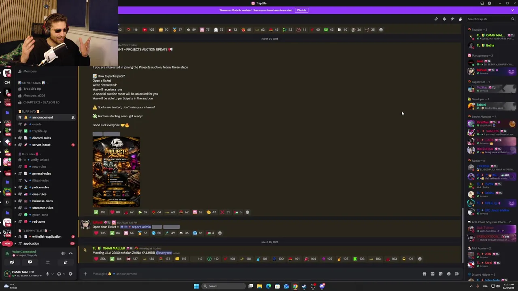Expand headphones output options arrow
The width and height of the screenshot is (518, 291).
[x=64, y=274]
